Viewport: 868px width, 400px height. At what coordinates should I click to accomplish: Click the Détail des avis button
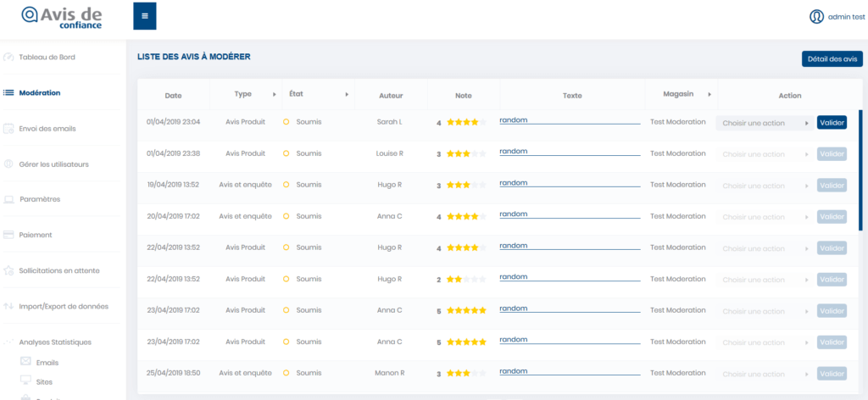click(x=832, y=58)
